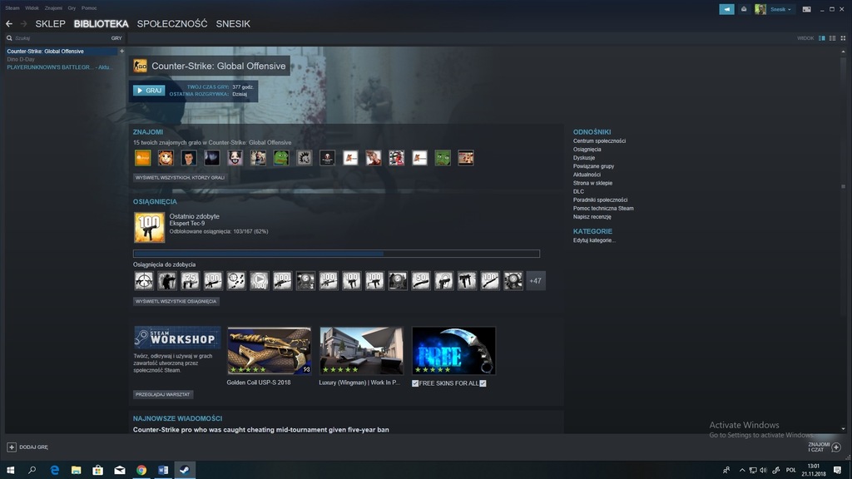Click 'Edytuj kategorie...' link
852x479 pixels.
tap(594, 240)
